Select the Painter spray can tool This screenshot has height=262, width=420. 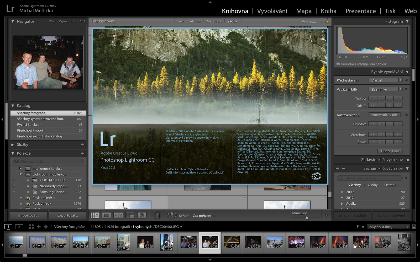click(x=157, y=215)
